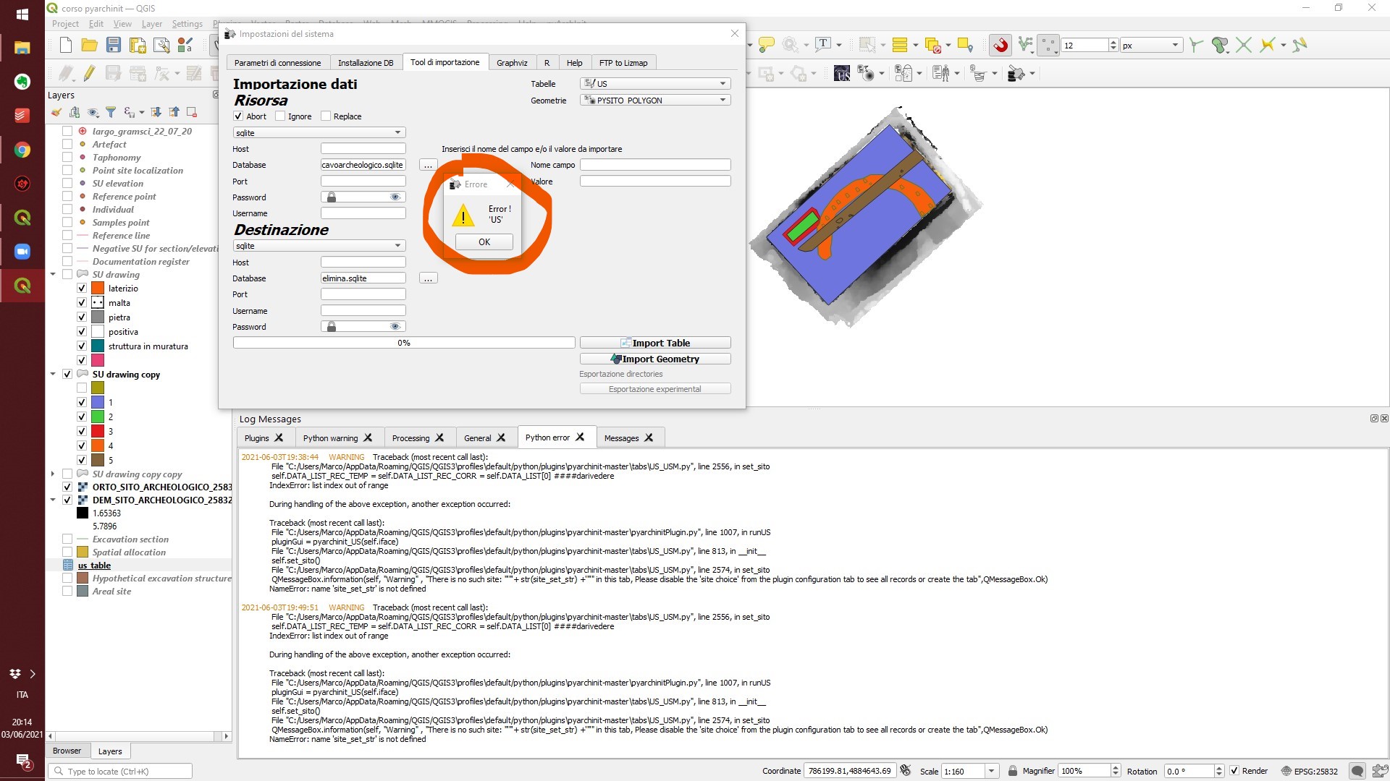Enable the Ignore checkbox in Risorsa section
1390x781 pixels.
point(279,116)
